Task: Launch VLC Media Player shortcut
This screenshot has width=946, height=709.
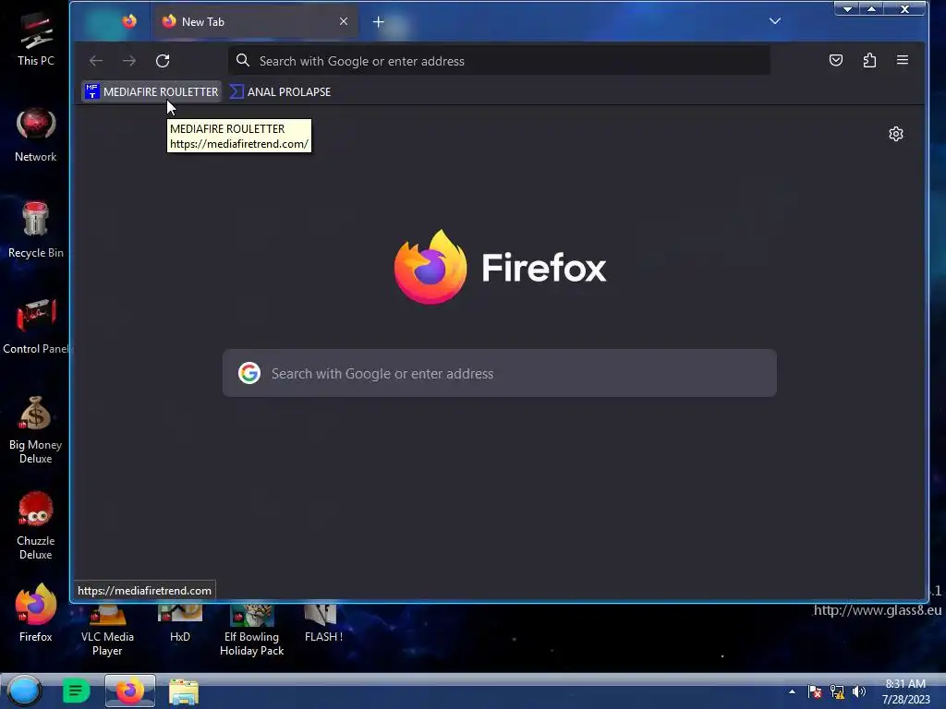Action: pyautogui.click(x=107, y=631)
